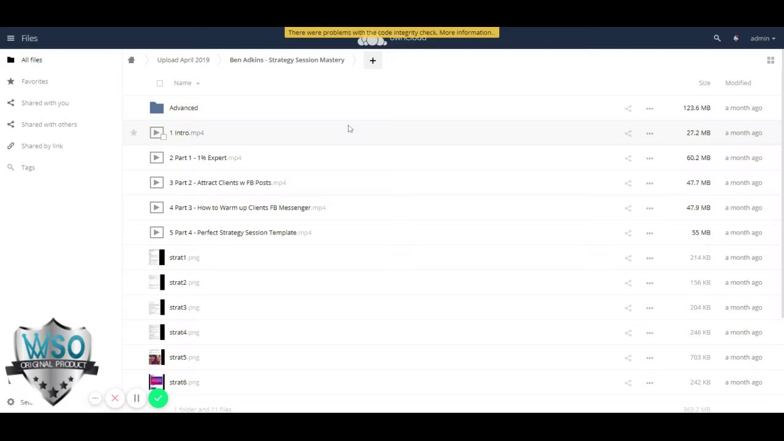The width and height of the screenshot is (784, 441).
Task: Click the search magnifier icon in header
Action: [717, 38]
